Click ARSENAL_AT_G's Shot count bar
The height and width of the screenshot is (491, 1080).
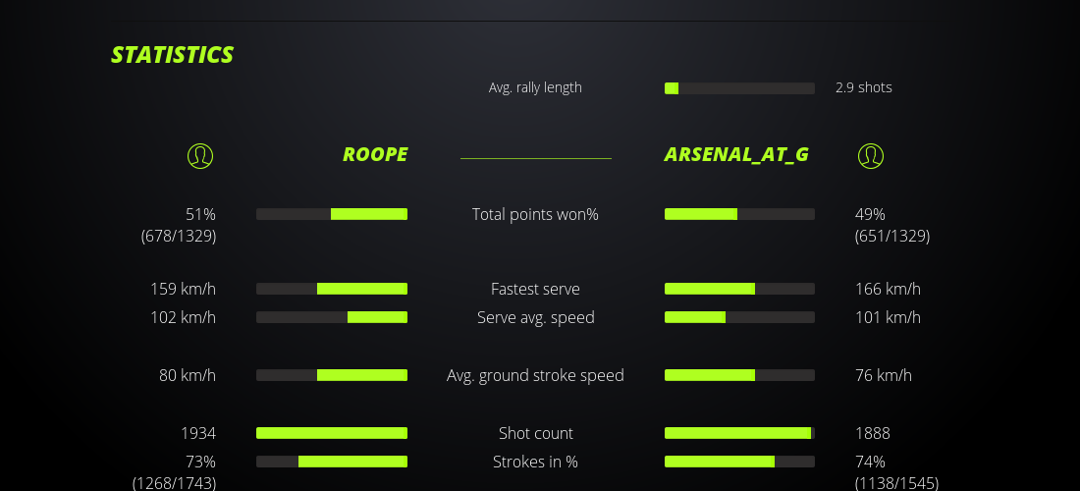[739, 433]
